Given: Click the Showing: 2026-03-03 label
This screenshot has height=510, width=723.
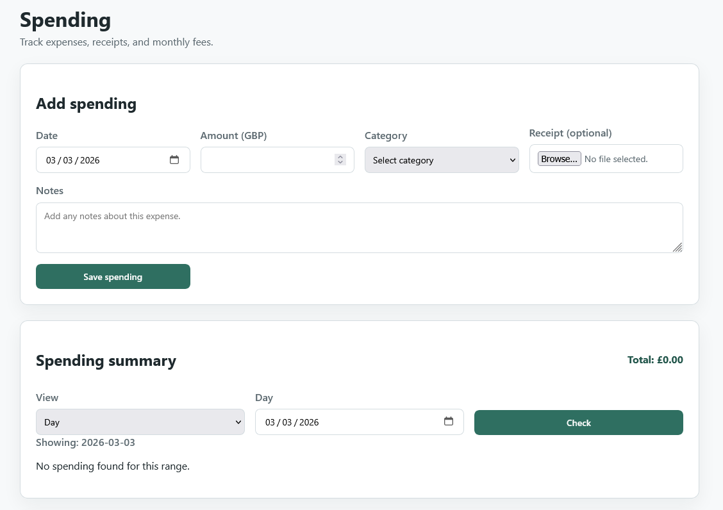Looking at the screenshot, I should click(85, 442).
